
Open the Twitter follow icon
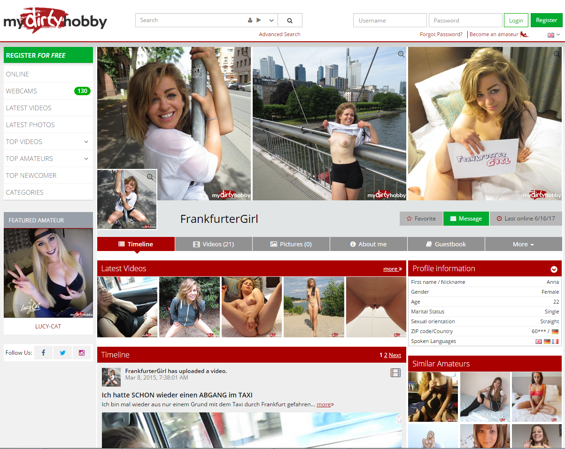(x=62, y=353)
